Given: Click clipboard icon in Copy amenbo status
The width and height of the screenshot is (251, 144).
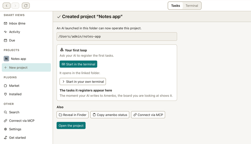Looking at the screenshot, I should point(94,115).
